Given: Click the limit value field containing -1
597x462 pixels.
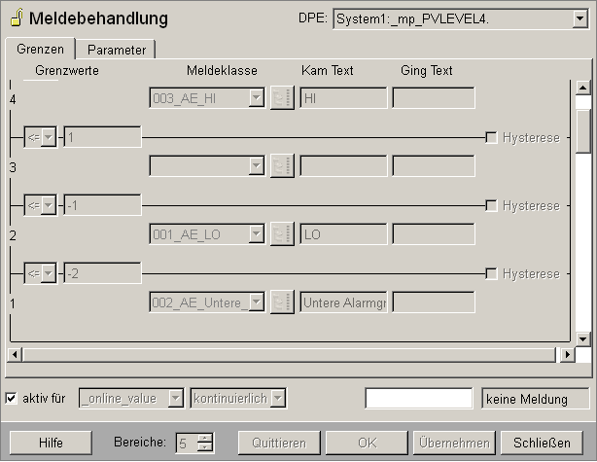Looking at the screenshot, I should pos(102,205).
